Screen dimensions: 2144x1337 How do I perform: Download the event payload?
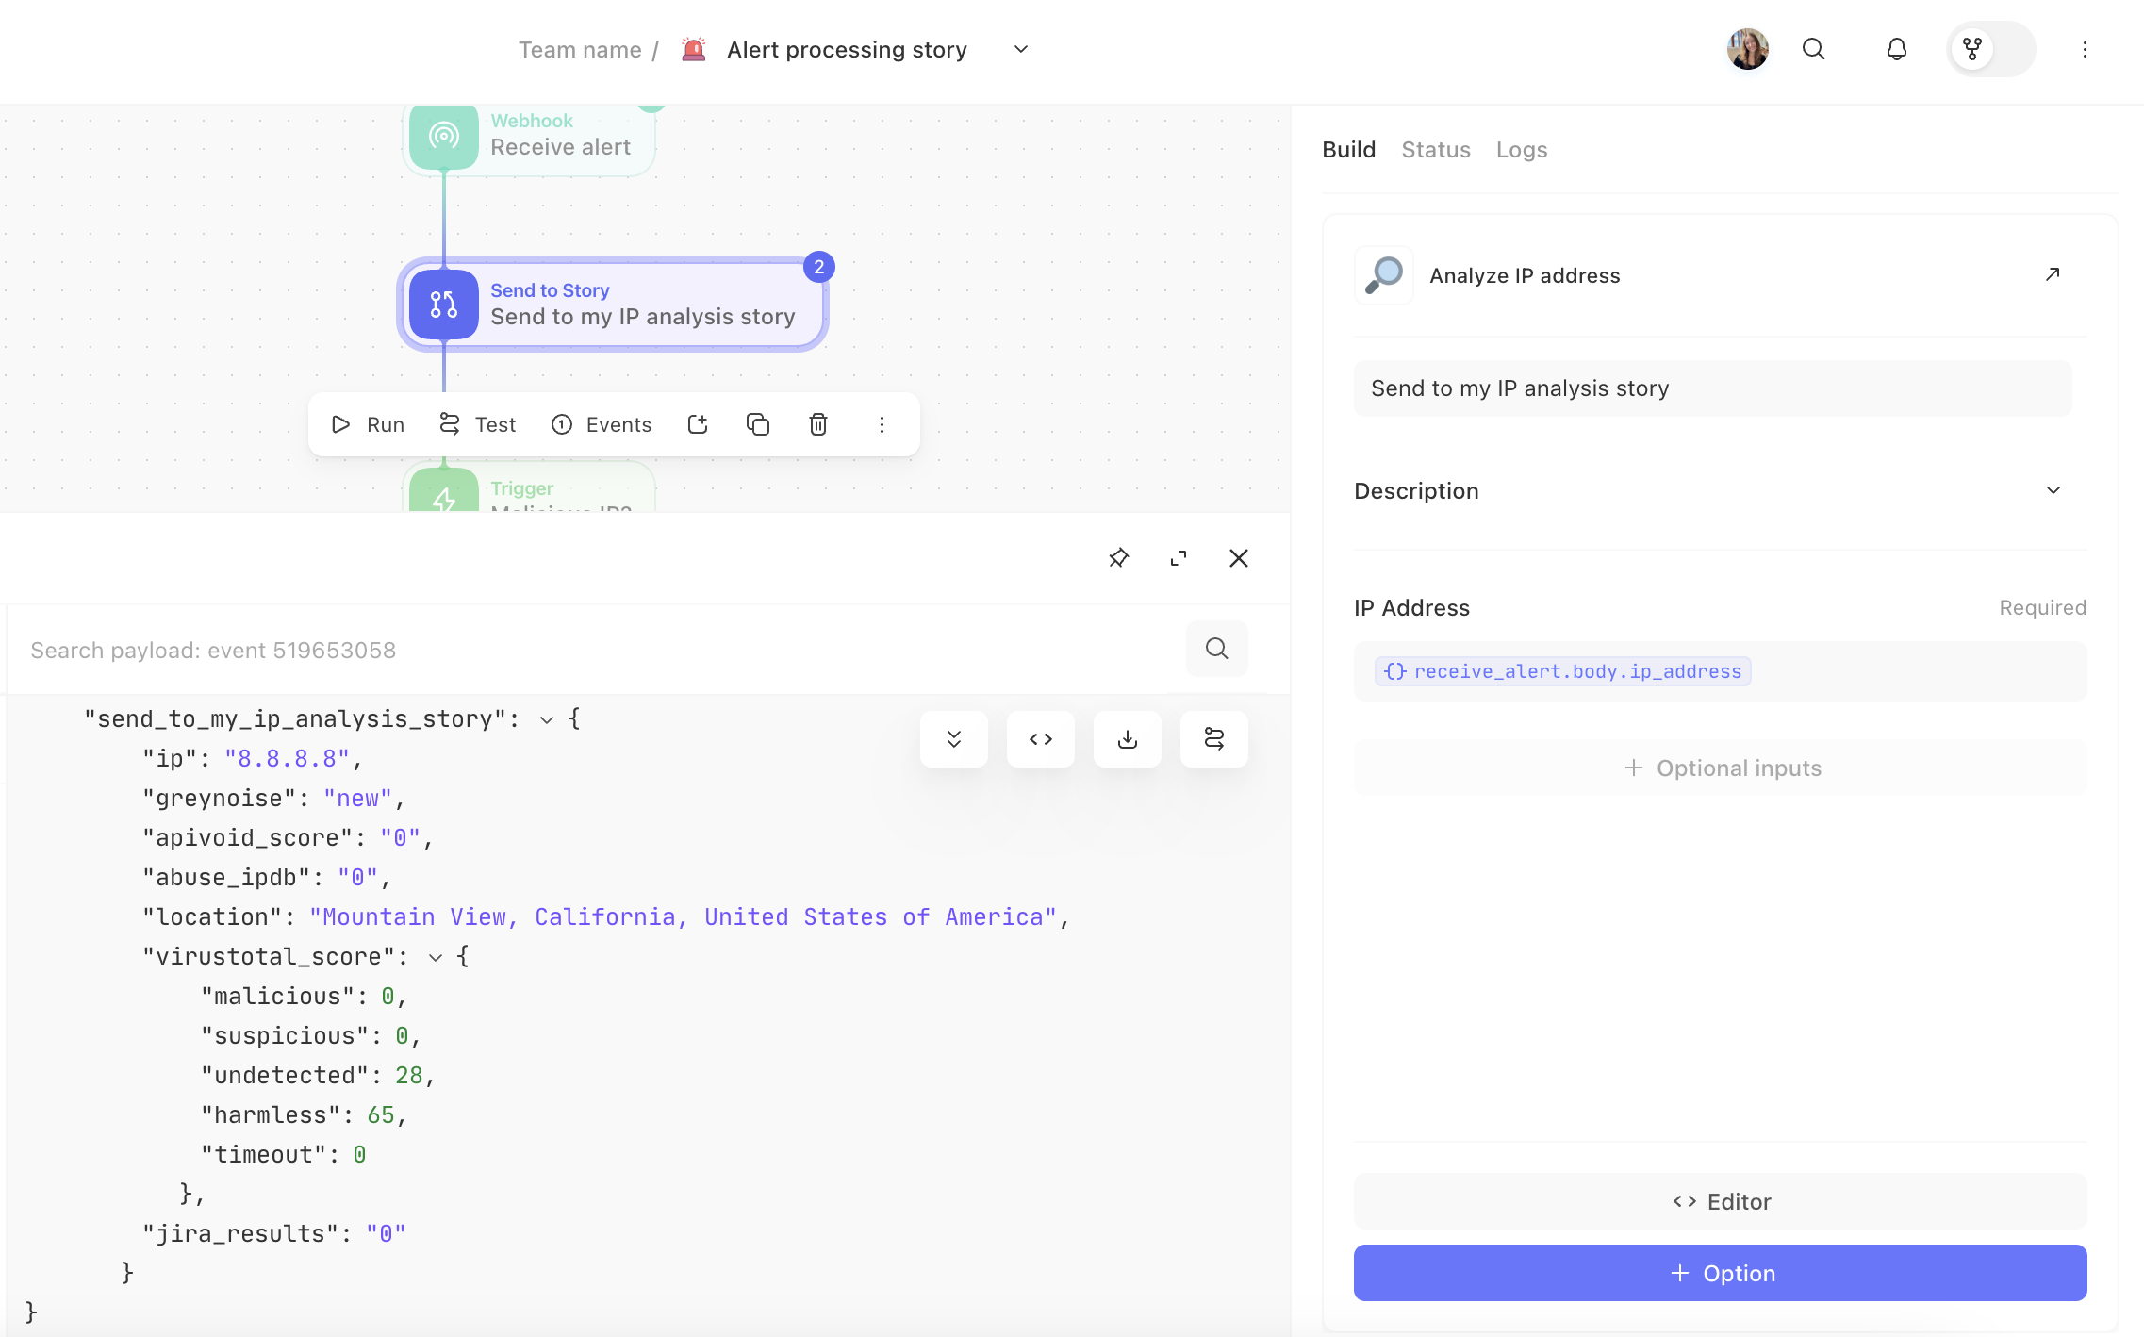click(x=1128, y=739)
